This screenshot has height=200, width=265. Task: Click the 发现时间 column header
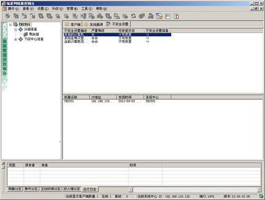pyautogui.click(x=130, y=97)
